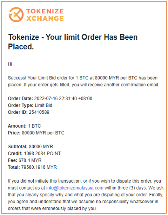Click the Subtotal value 80000 MYR
The width and height of the screenshot is (168, 215).
[x=41, y=147]
